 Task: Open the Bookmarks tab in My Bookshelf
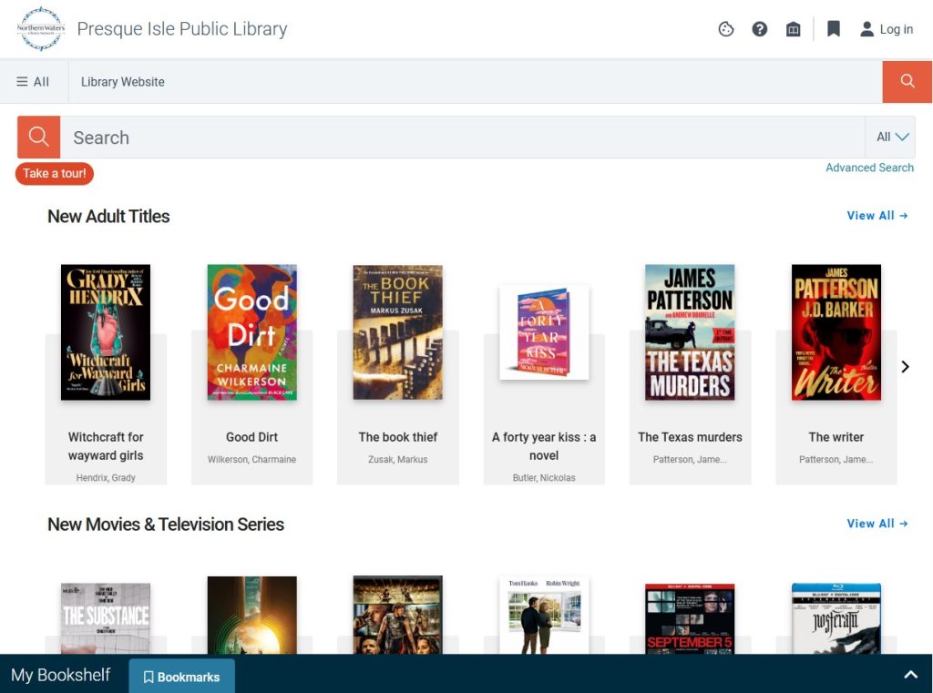[181, 677]
